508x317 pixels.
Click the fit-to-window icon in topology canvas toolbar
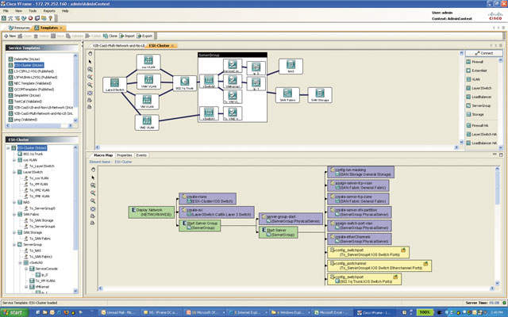pos(90,94)
